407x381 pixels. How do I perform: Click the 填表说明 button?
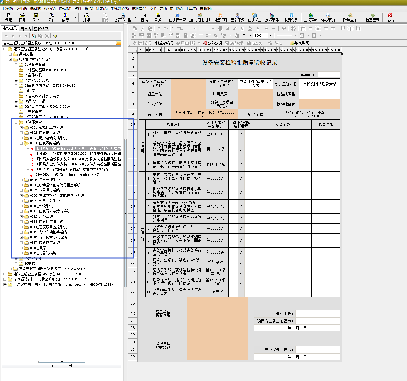300,43
